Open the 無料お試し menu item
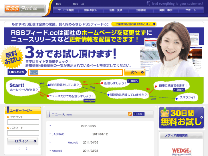Screen dimensions: 208x156 tap(91, 10)
